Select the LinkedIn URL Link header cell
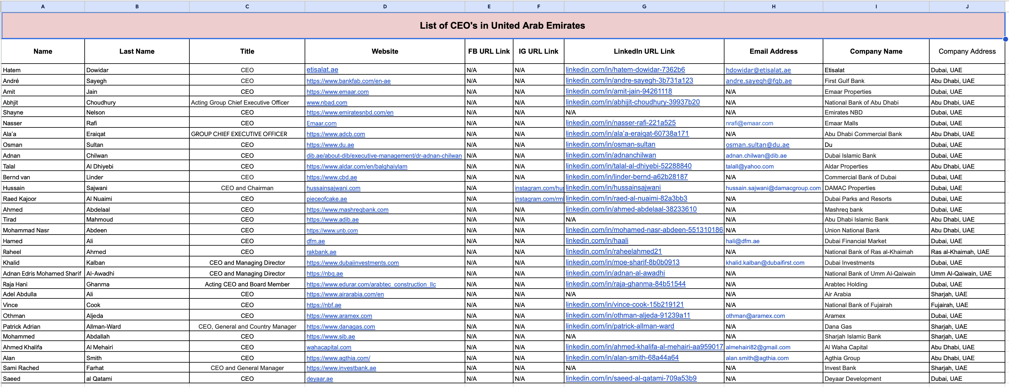 (x=644, y=51)
